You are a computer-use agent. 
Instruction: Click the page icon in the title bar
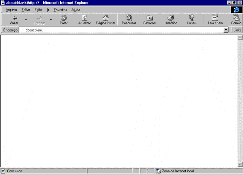click(3, 3)
